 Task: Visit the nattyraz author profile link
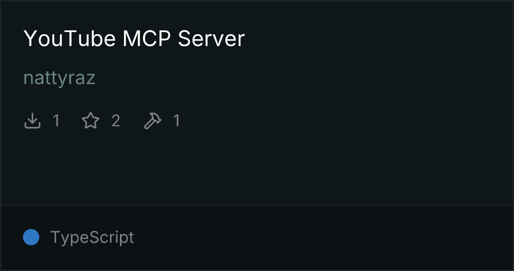point(60,78)
